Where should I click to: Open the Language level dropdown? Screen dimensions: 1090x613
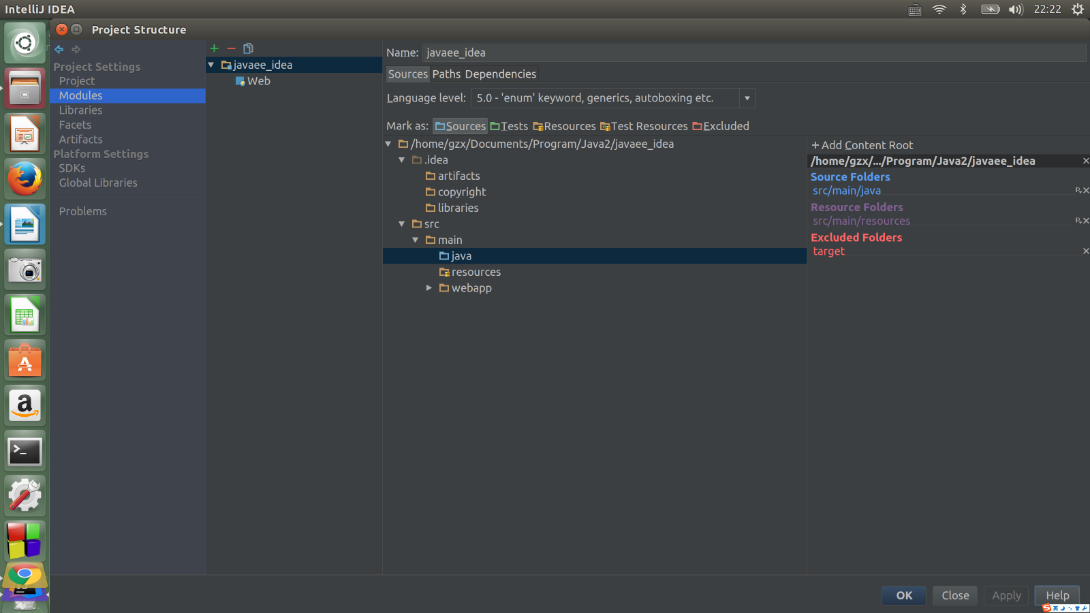[747, 98]
